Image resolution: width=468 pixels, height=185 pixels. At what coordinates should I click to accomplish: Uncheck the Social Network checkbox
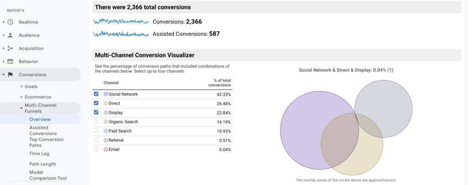click(96, 94)
